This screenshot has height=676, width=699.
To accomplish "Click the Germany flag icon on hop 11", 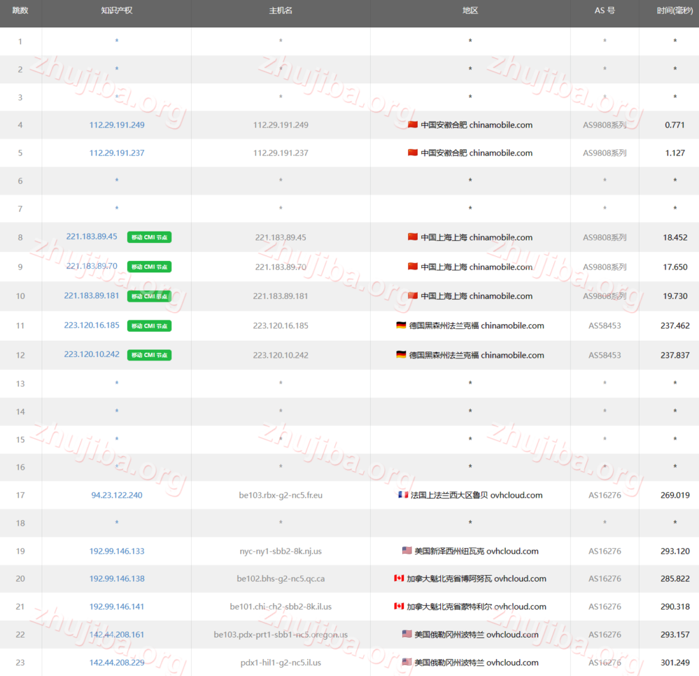I will pyautogui.click(x=400, y=326).
